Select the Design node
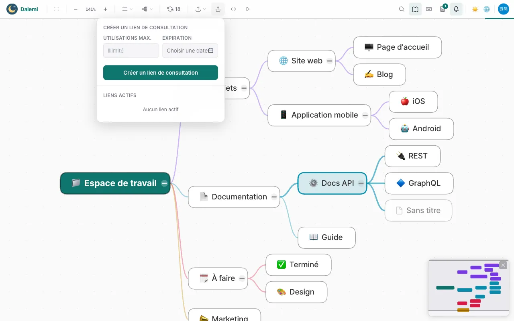The height and width of the screenshot is (321, 514). 296,292
